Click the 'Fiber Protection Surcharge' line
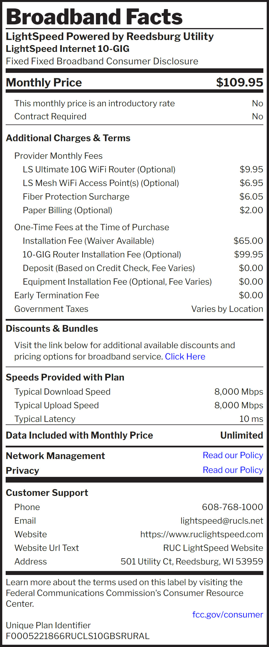Screen dimensions: 269x647 76,196
